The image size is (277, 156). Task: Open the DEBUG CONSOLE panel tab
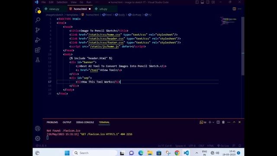[85, 122]
